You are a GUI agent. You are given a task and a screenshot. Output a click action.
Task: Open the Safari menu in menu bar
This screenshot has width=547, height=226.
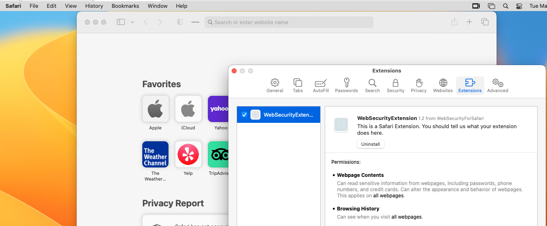point(13,6)
